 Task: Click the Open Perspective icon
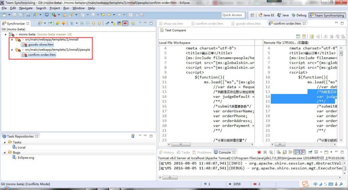coord(252,15)
